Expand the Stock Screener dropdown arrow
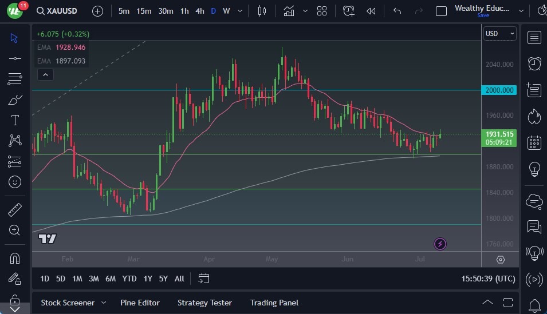The width and height of the screenshot is (547, 314). (x=104, y=303)
